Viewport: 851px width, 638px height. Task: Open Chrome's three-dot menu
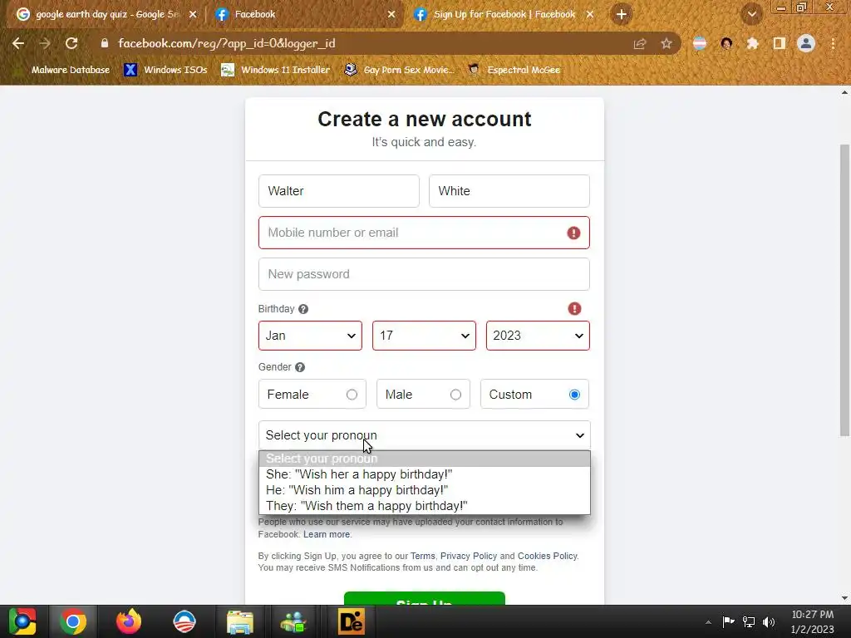(833, 43)
